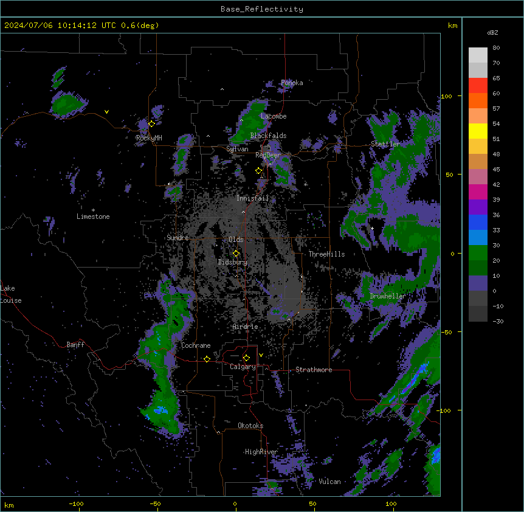Viewport: 524px width, 512px height.
Task: Click the yellow diamond marker south of RedDeer
Action: pyautogui.click(x=258, y=171)
